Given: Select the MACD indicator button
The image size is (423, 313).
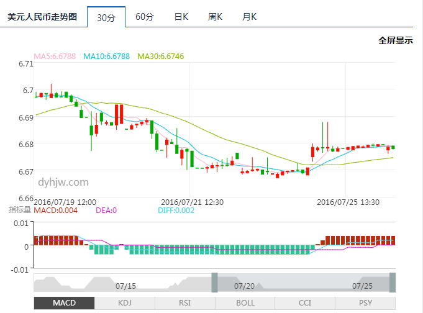Looking at the screenshot, I should [x=64, y=302].
